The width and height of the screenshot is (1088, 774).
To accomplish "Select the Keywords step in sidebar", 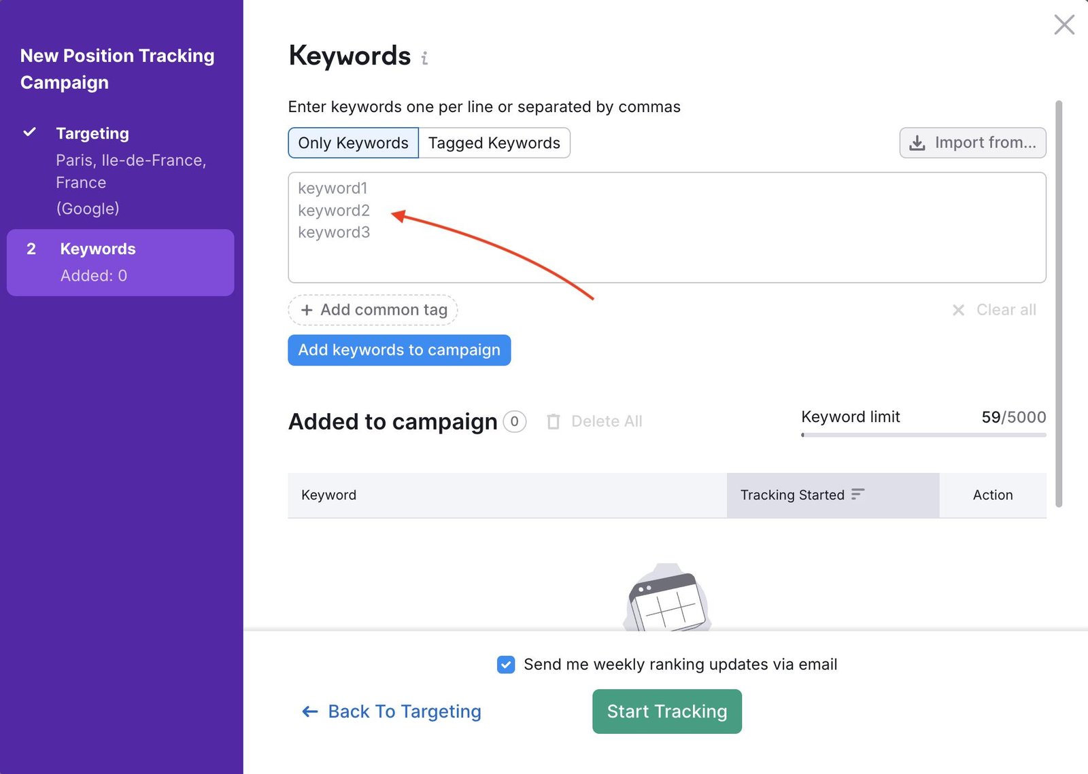I will tap(120, 262).
